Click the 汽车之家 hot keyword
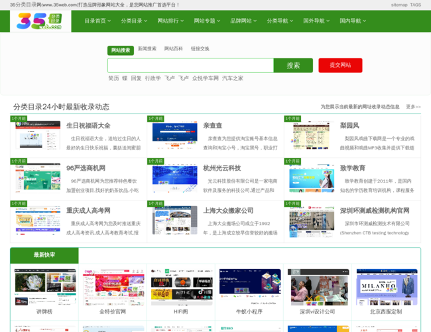Screen dimensions: 431x332 point(233,78)
